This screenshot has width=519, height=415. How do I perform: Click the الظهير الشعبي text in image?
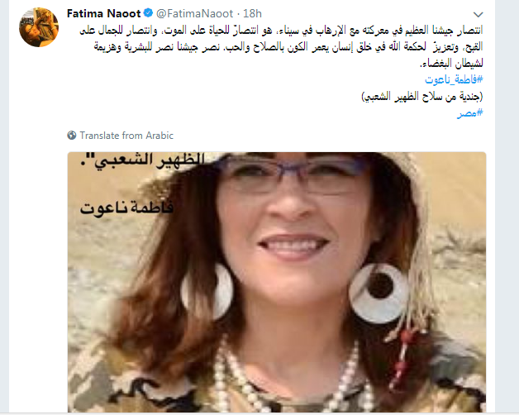point(143,160)
